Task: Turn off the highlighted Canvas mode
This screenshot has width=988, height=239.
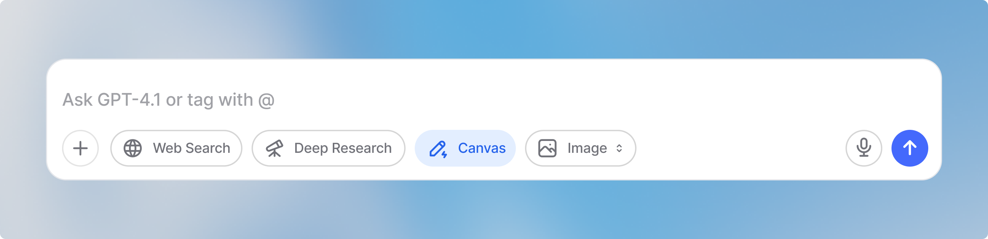Action: 465,148
